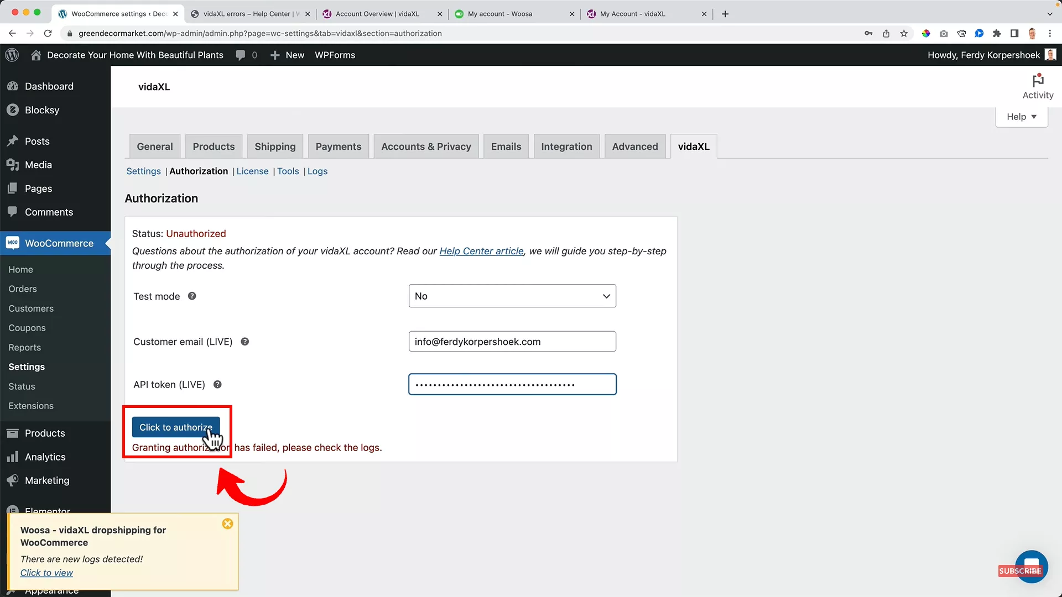Select the Media icon in the sidebar
The height and width of the screenshot is (597, 1062).
[x=13, y=164]
